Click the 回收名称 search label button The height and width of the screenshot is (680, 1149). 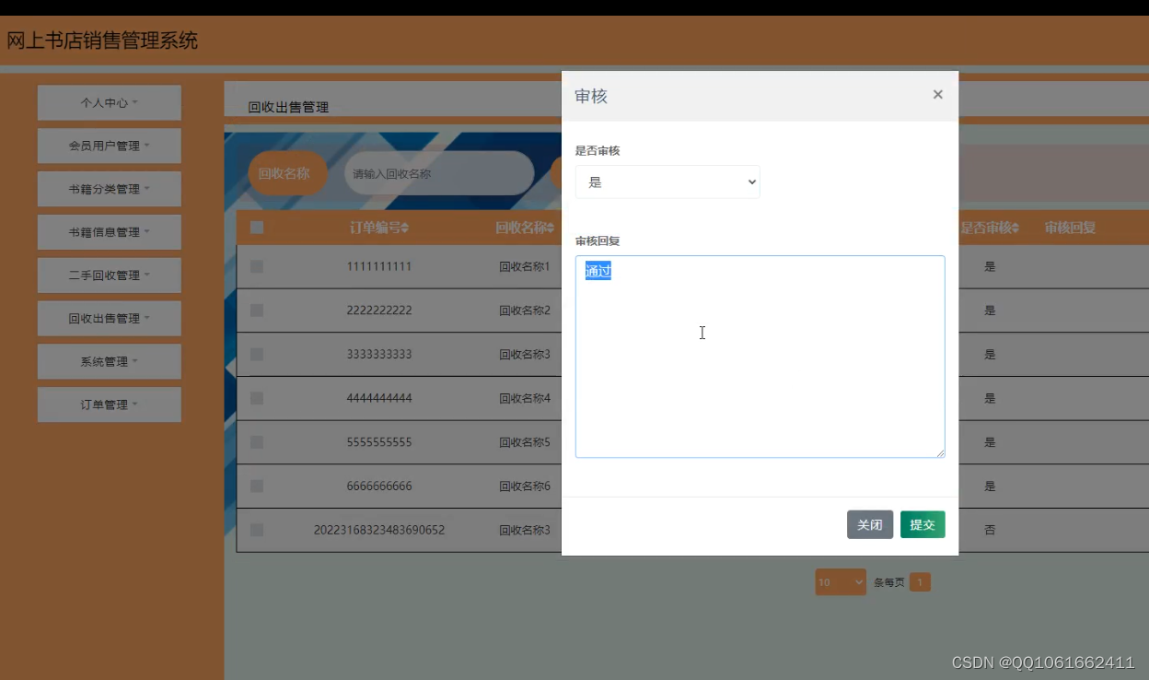286,172
